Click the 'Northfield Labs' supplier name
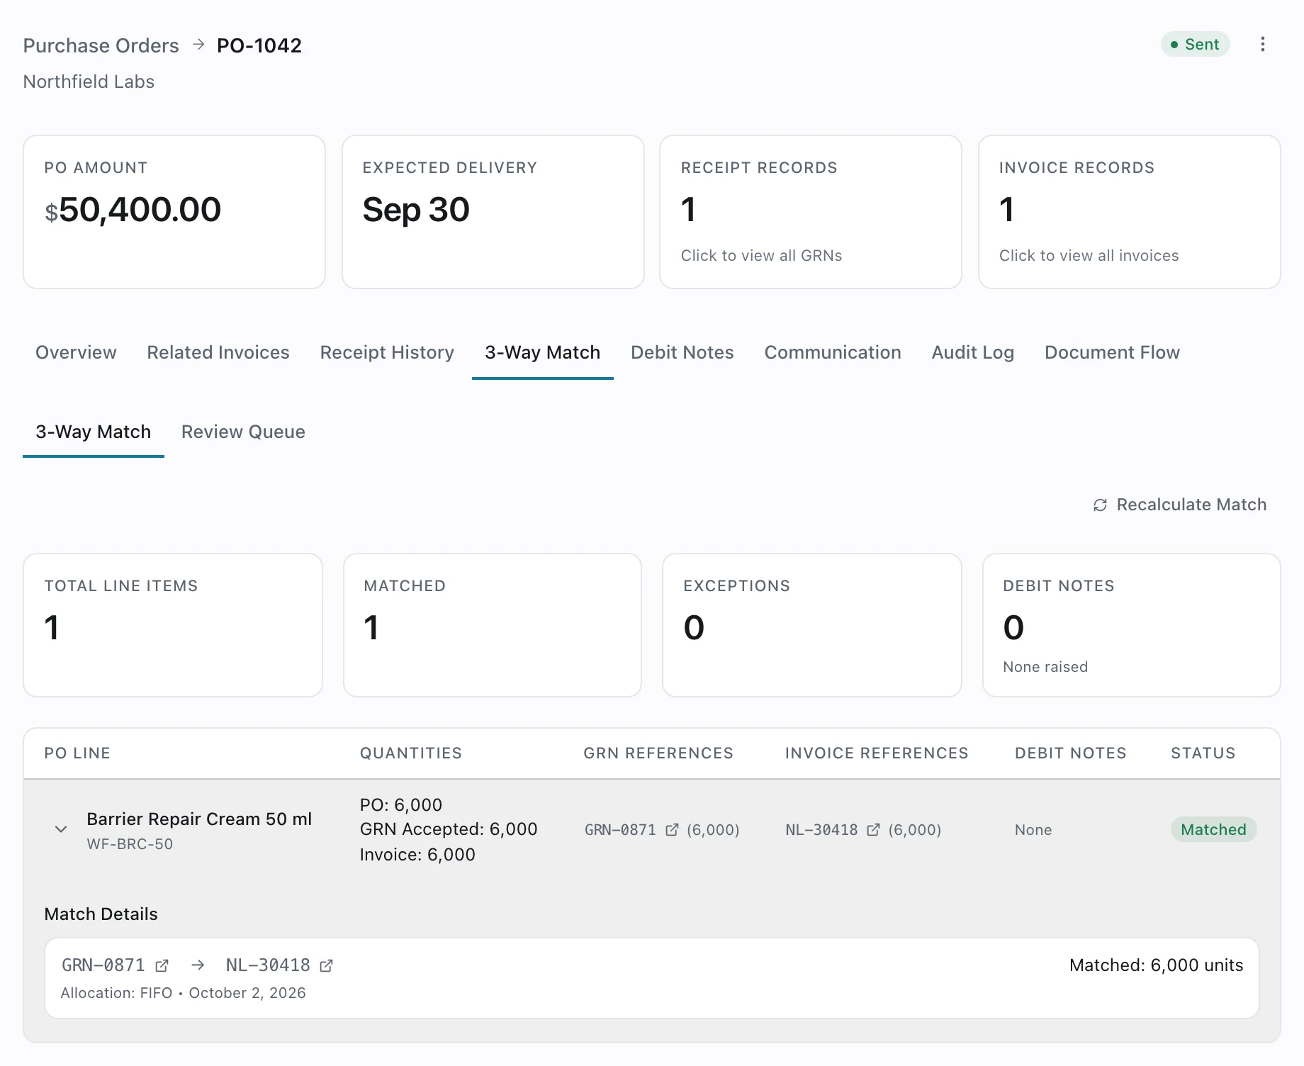 point(89,82)
